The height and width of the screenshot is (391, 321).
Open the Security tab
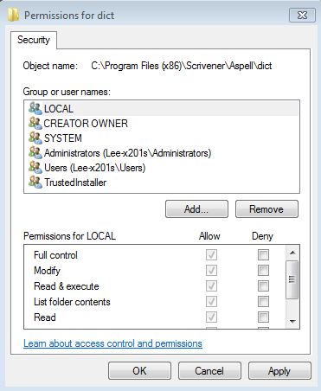(x=34, y=40)
